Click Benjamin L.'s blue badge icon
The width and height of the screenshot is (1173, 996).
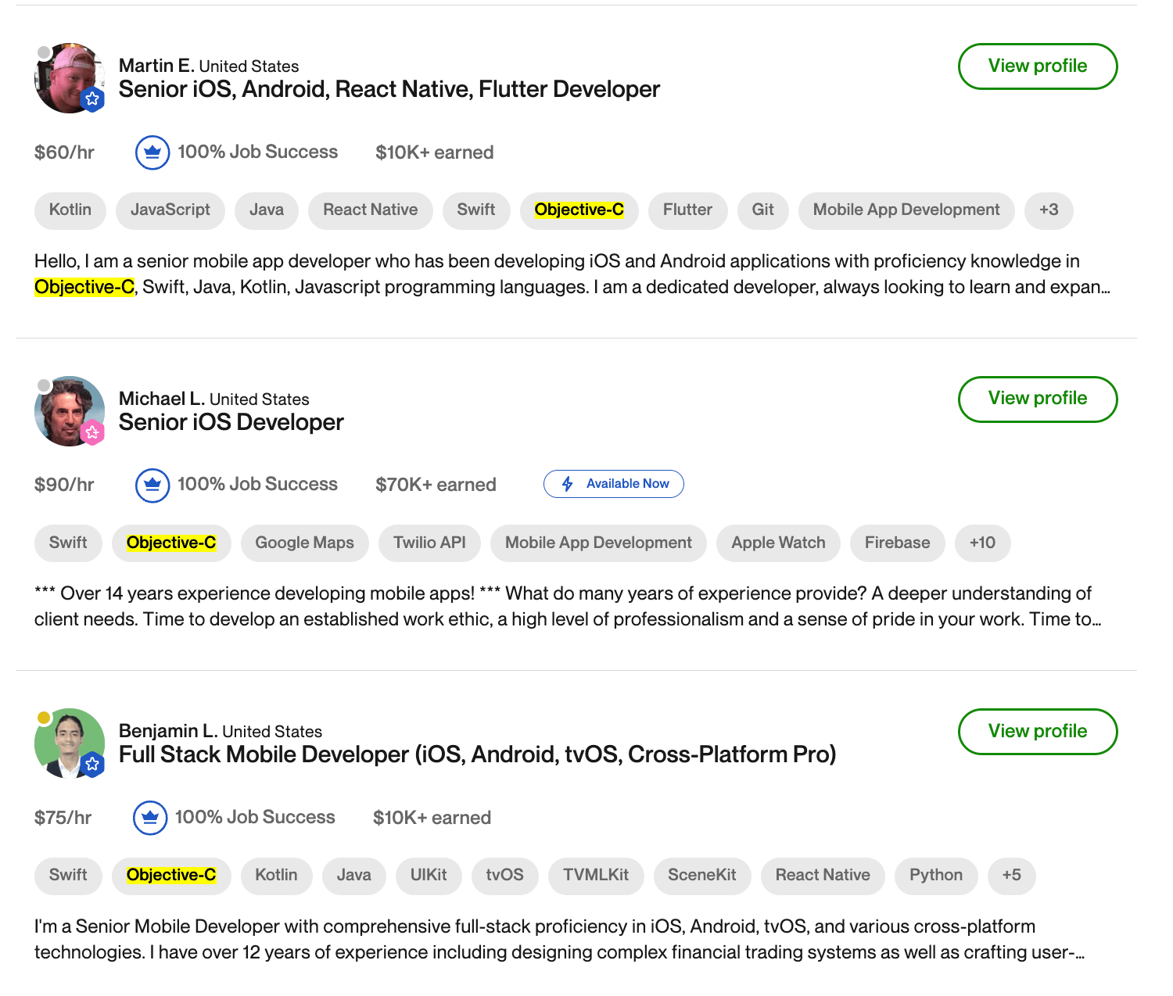tap(93, 764)
